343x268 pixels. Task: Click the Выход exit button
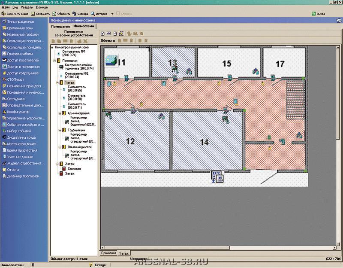317,14
